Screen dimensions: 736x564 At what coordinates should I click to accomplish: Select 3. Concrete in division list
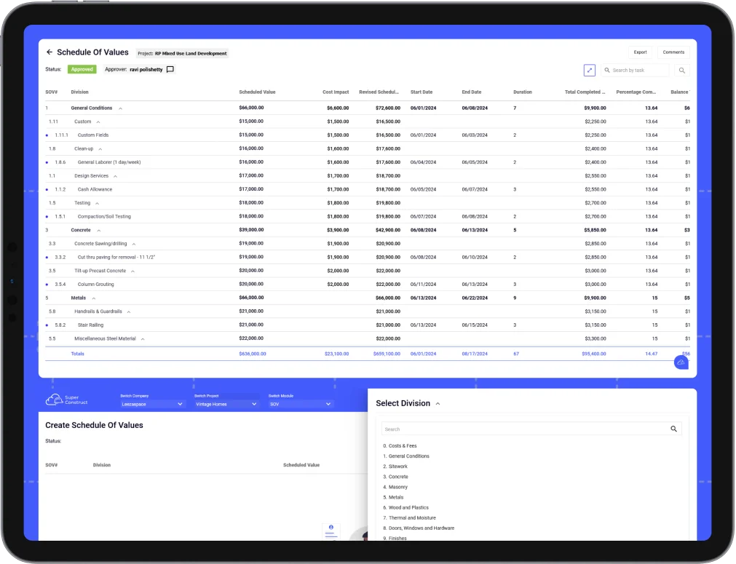coord(396,477)
